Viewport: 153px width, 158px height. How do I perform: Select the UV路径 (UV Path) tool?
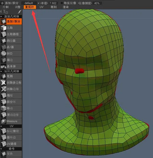11,144
